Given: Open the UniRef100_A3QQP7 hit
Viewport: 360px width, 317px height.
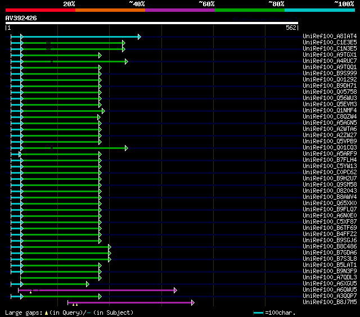Looking at the screenshot, I should coord(330,296).
